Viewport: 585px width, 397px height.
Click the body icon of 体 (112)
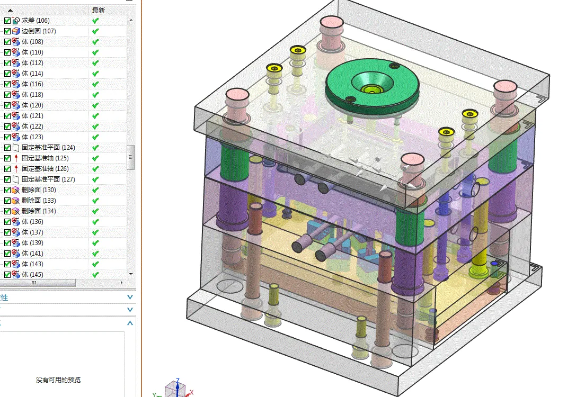coord(16,62)
